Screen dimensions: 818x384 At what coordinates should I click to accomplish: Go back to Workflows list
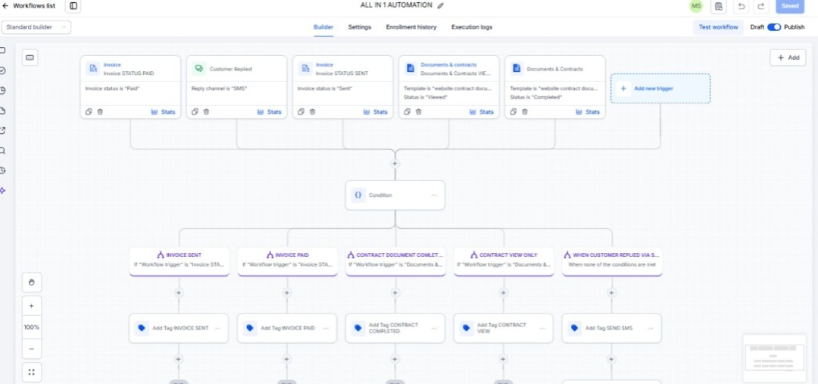[29, 6]
